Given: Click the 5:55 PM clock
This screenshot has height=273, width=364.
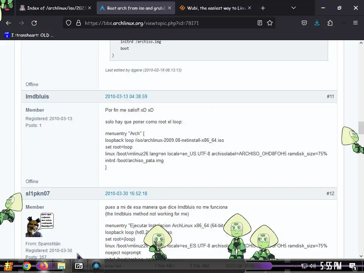Looking at the screenshot, I should tap(331, 266).
